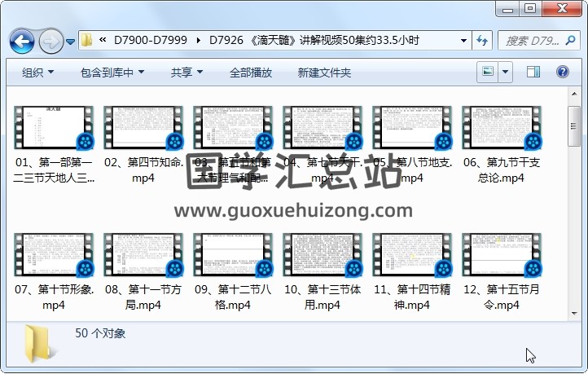Click the search magnifier icon

tap(571, 40)
